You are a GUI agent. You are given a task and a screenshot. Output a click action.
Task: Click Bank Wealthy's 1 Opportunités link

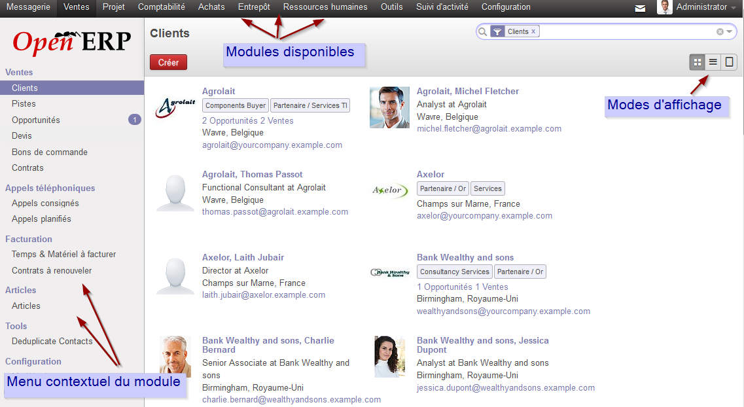[444, 287]
